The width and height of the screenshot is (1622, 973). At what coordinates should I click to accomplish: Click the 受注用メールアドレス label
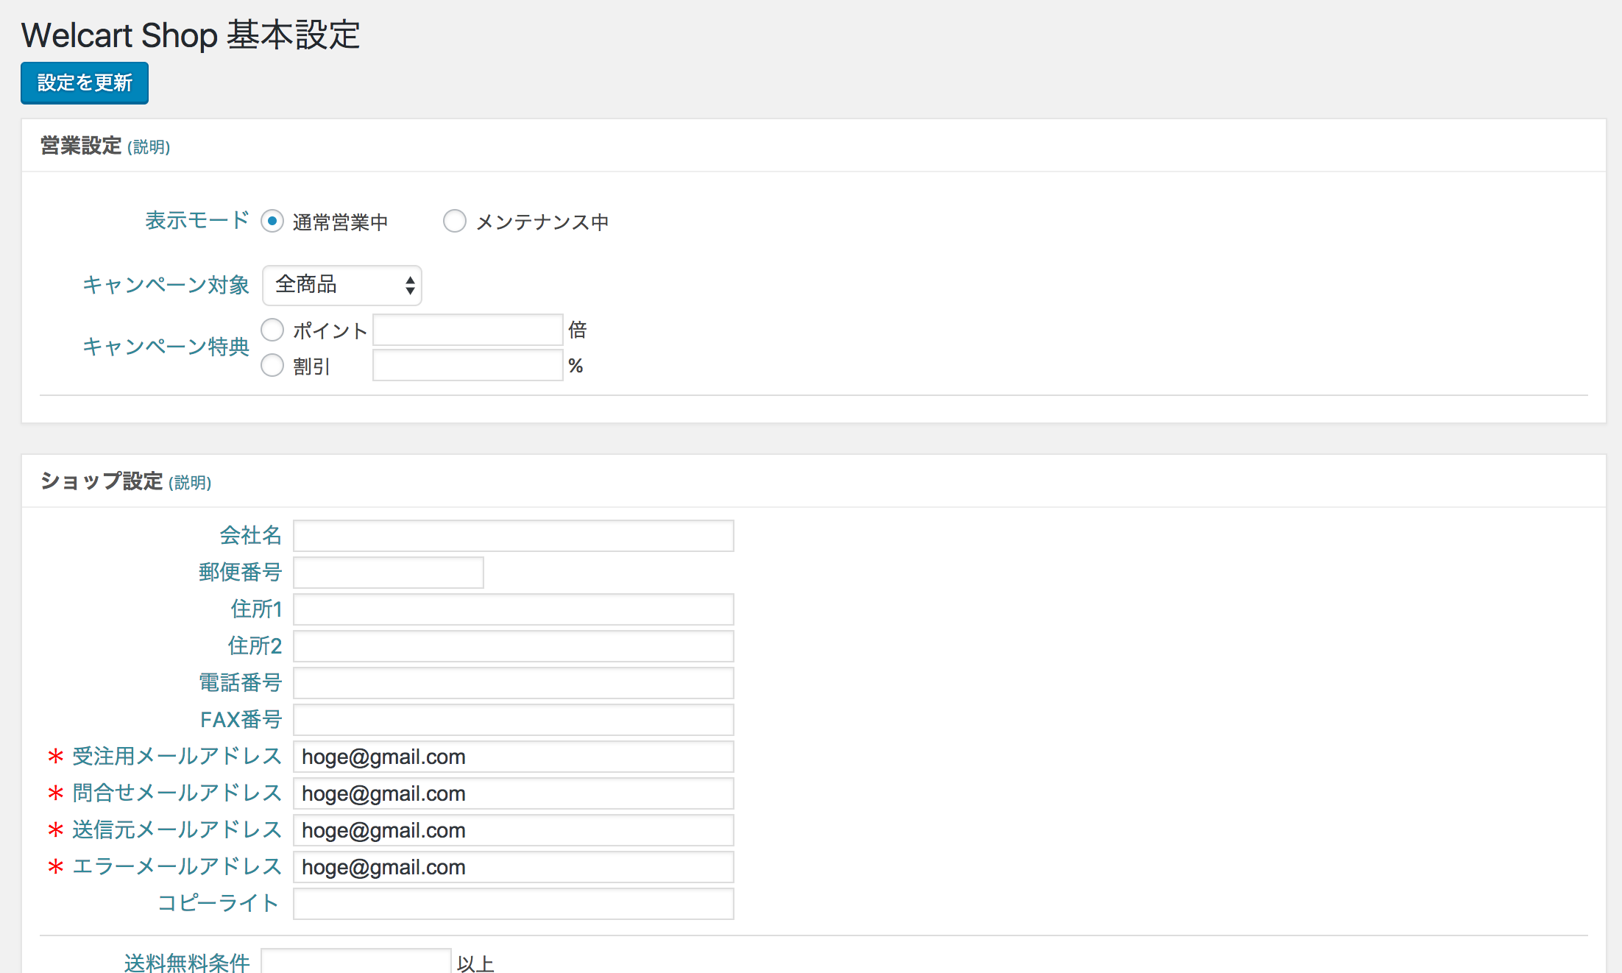pos(177,757)
